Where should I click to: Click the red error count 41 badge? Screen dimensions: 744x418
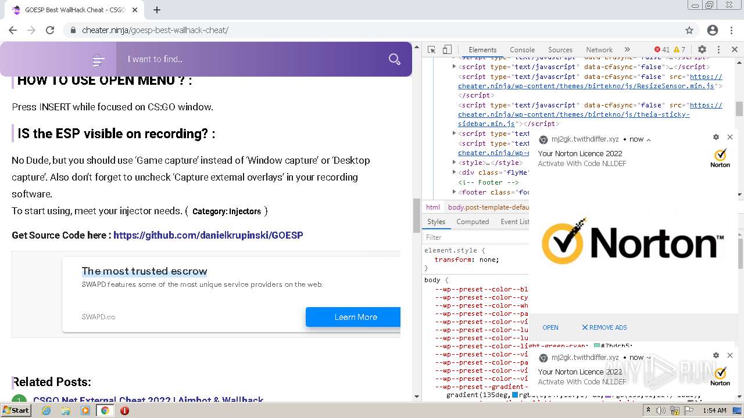662,50
